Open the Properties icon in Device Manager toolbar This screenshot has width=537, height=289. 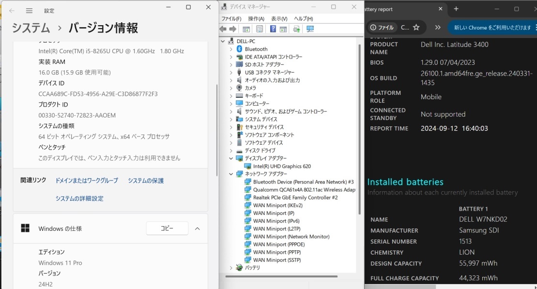[260, 29]
